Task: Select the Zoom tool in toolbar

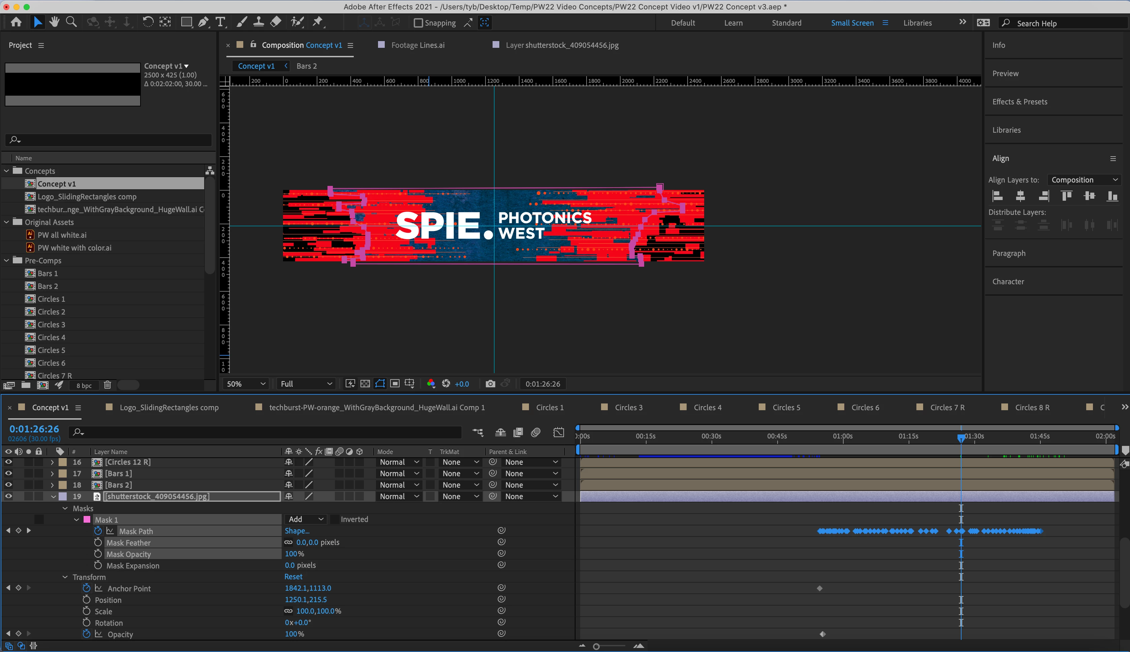Action: click(71, 22)
